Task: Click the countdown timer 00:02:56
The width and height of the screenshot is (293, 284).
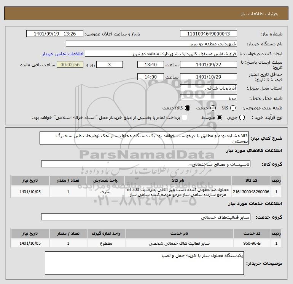Action: click(70, 64)
